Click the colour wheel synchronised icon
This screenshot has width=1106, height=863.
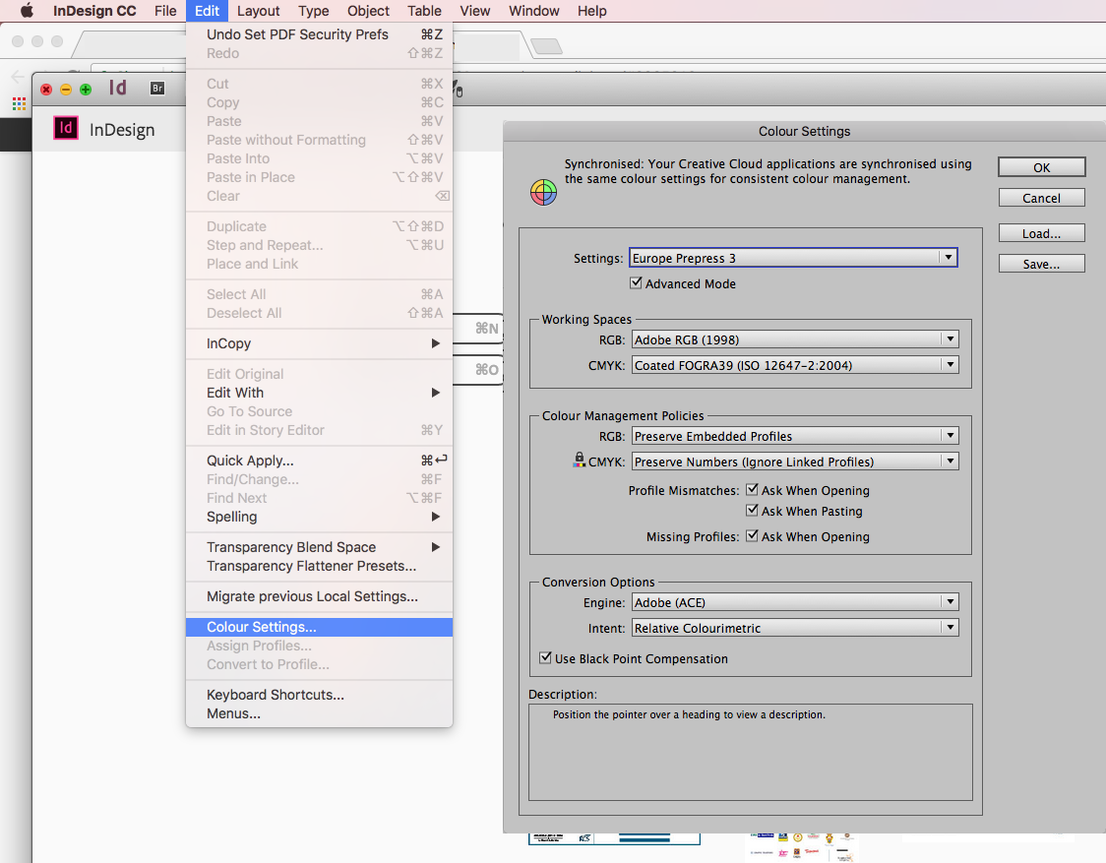pos(543,192)
